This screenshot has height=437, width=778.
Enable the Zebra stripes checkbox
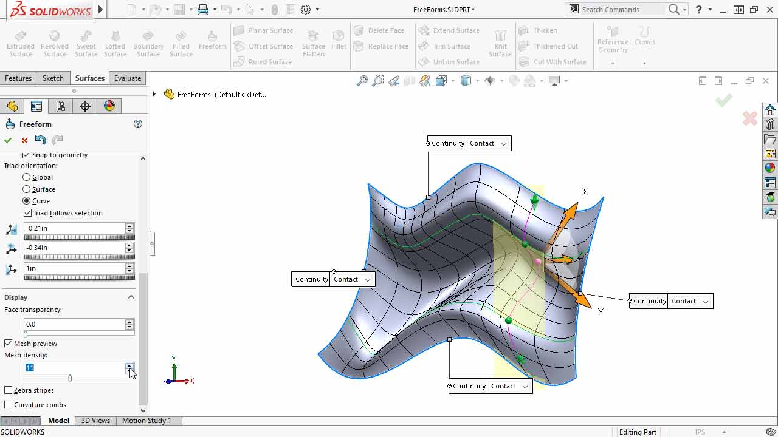coord(9,390)
